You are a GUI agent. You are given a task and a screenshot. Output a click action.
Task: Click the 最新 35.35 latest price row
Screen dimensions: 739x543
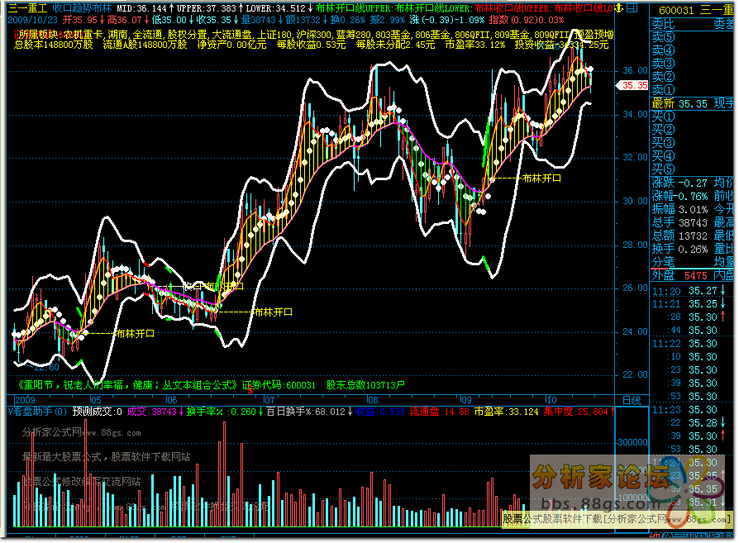click(x=690, y=102)
